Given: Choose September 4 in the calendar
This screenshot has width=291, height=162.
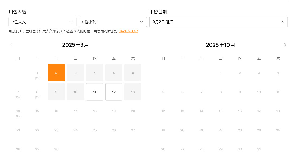Looking at the screenshot, I should [x=95, y=73].
